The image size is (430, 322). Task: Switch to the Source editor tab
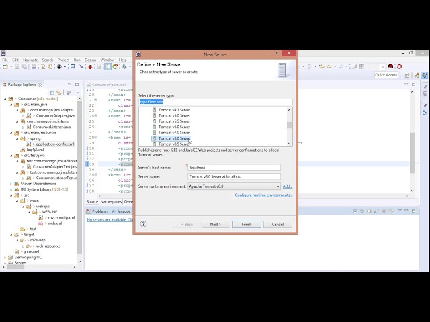pyautogui.click(x=92, y=201)
